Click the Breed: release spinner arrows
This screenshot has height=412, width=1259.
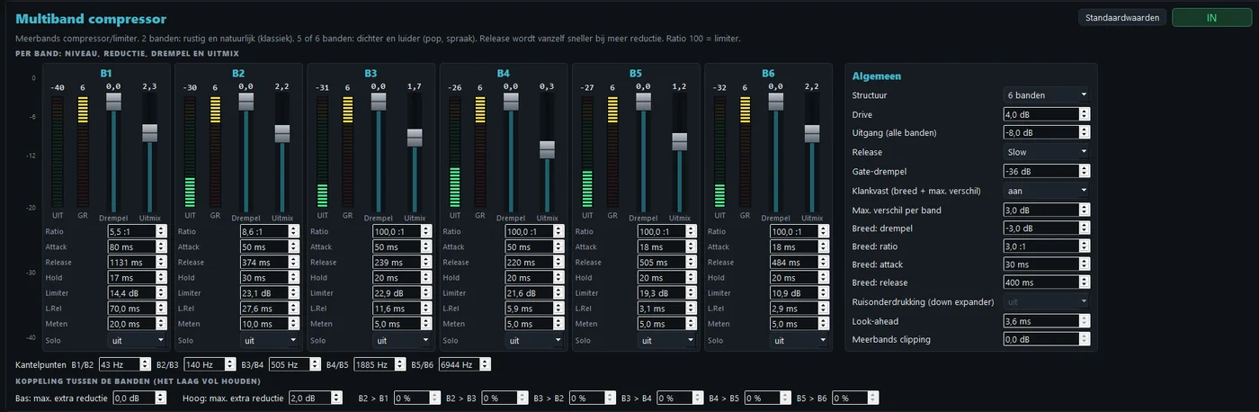point(1084,283)
